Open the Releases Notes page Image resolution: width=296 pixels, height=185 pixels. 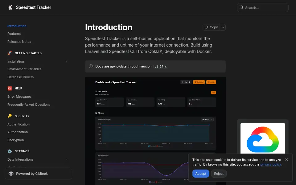(19, 42)
